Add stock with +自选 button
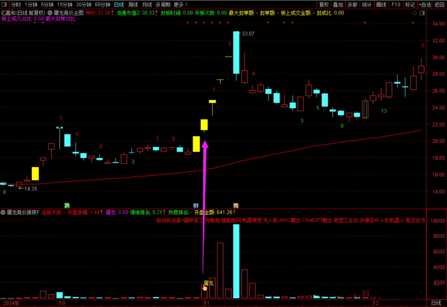Image resolution: width=447 pixels, height=307 pixels. click(425, 5)
